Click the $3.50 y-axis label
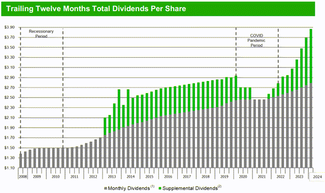This screenshot has height=193, width=325. click(x=10, y=48)
